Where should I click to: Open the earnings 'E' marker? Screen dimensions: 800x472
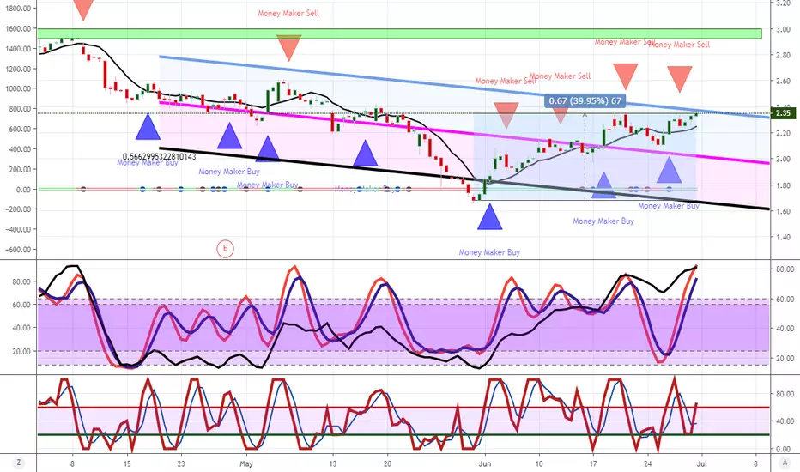click(x=225, y=249)
